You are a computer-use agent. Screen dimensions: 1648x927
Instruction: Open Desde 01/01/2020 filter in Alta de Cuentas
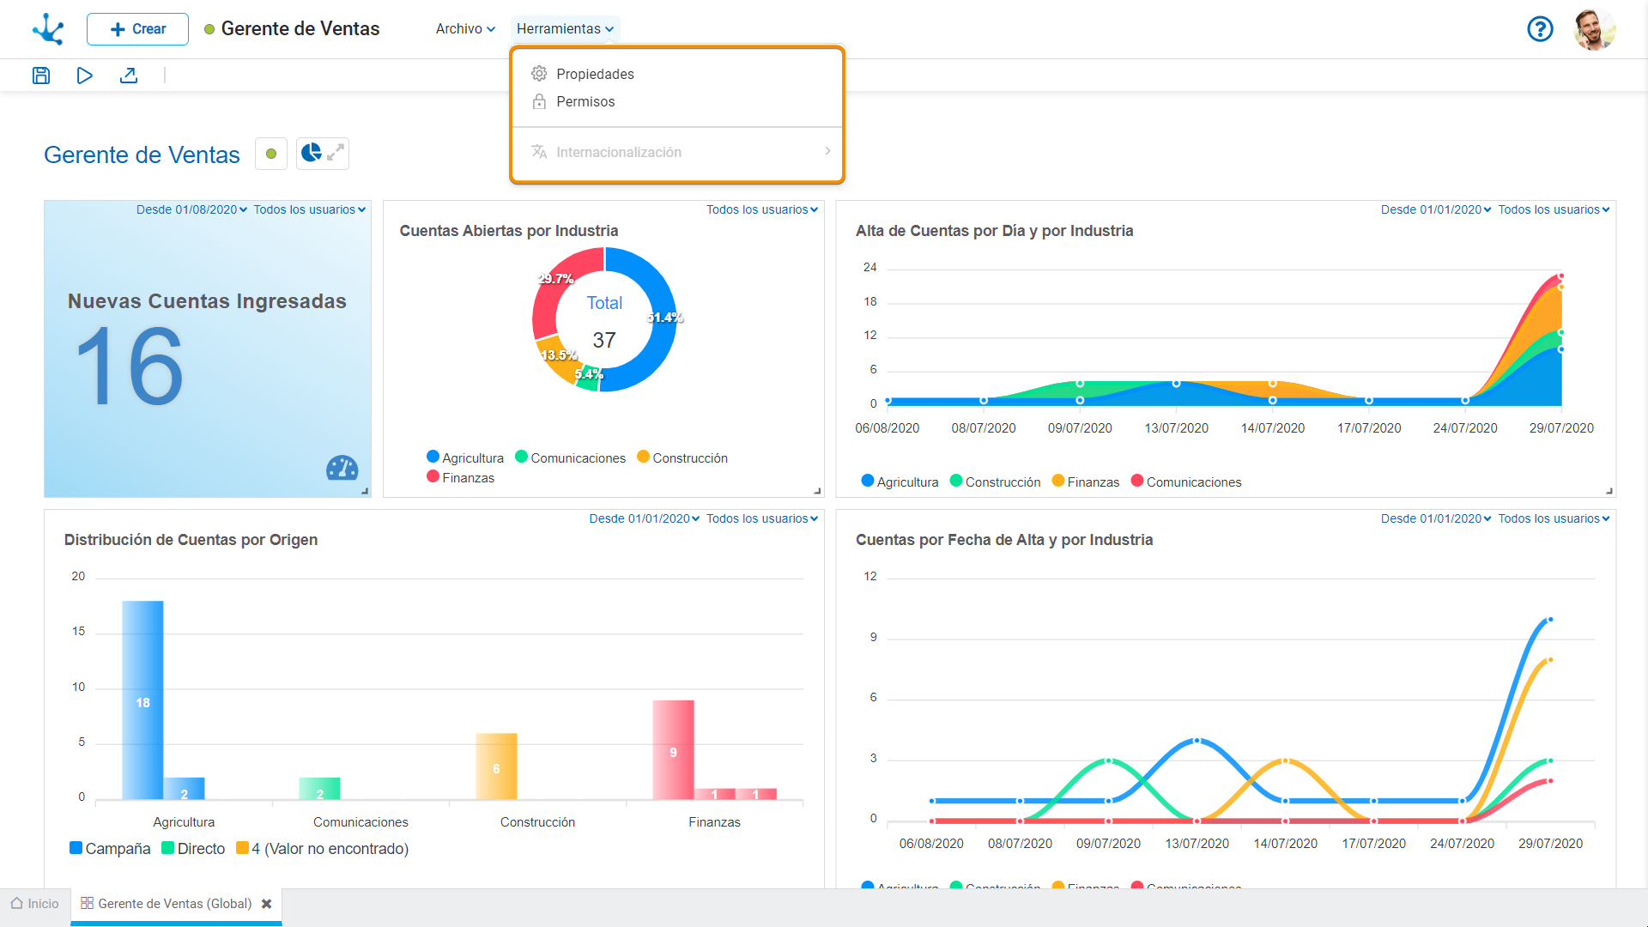1436,209
